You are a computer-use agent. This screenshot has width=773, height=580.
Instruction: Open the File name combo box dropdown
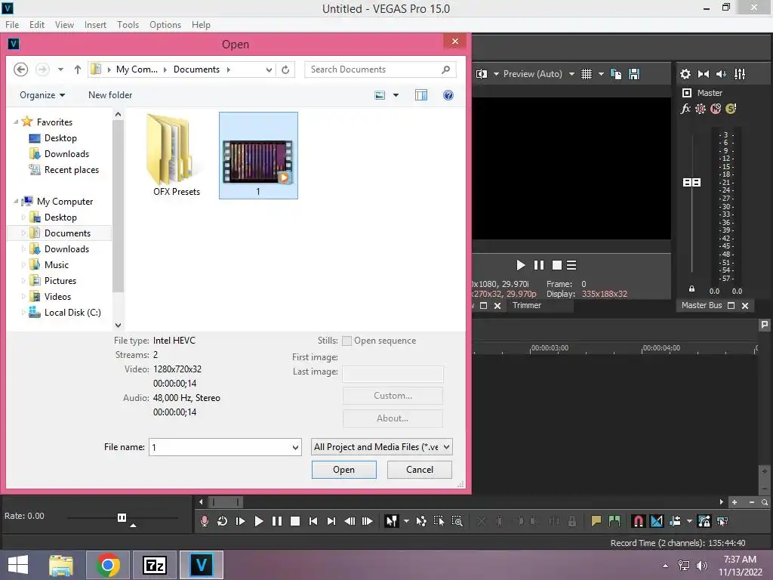[x=295, y=447]
